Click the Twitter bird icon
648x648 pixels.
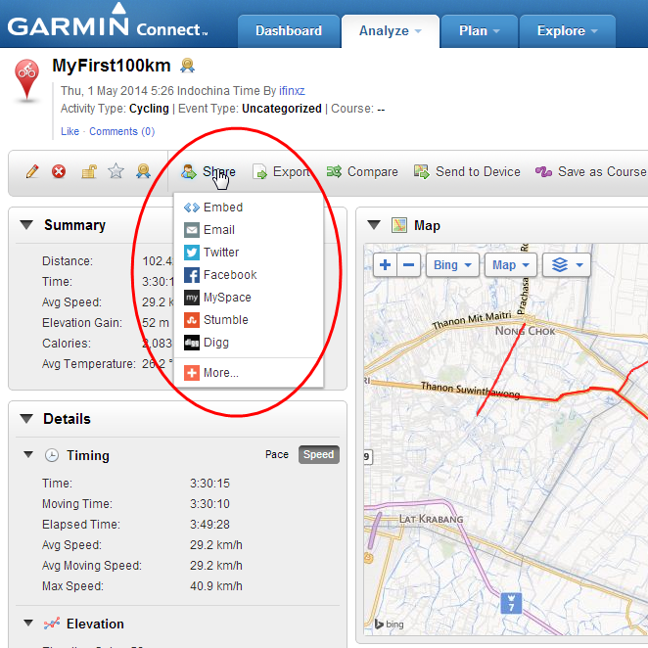(192, 253)
